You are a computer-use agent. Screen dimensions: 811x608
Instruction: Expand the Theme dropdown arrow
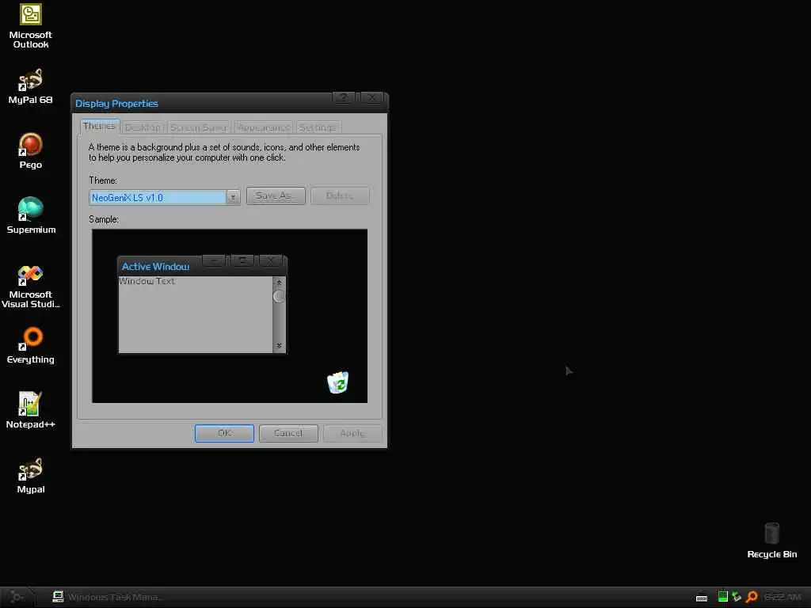234,197
